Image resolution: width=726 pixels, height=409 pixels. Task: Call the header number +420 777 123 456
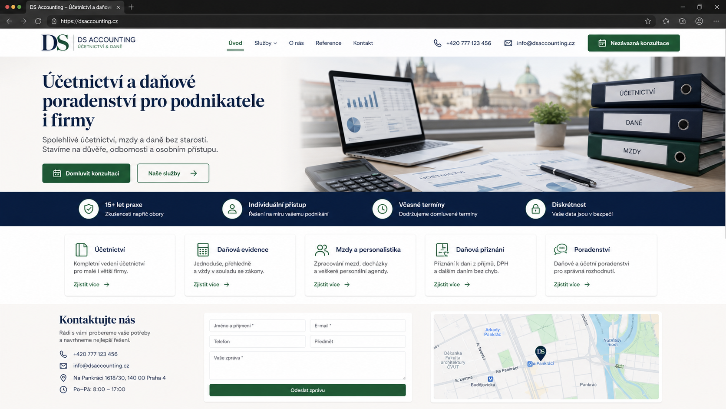468,43
